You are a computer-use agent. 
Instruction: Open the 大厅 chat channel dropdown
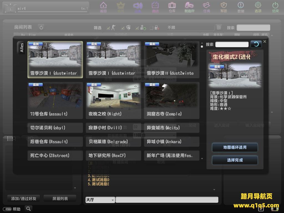click(100, 200)
